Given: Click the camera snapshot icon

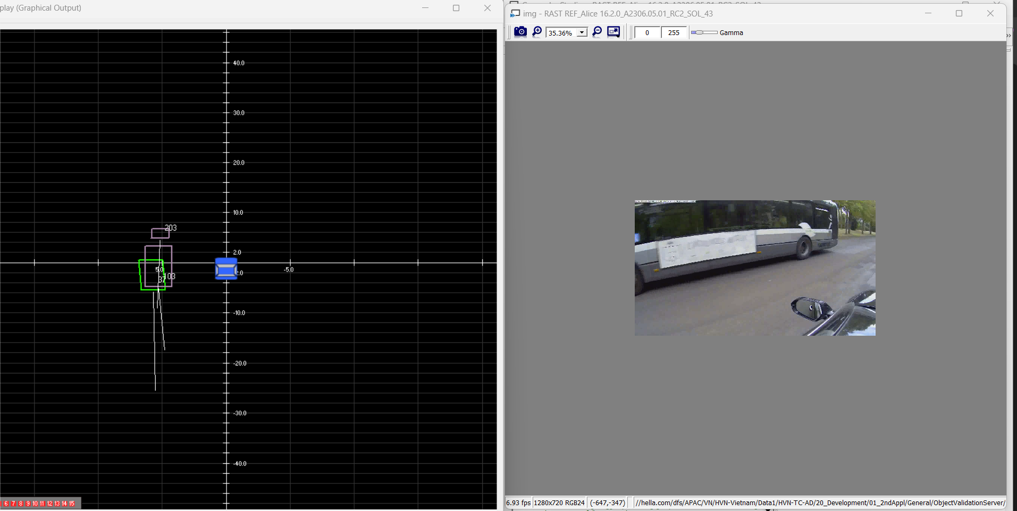Looking at the screenshot, I should tap(520, 32).
